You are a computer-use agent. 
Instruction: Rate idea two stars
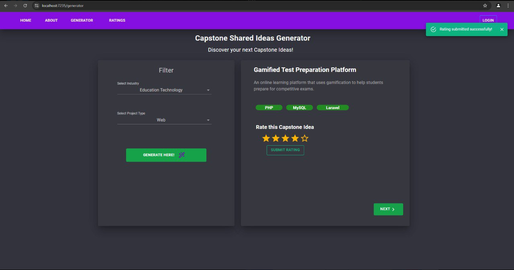click(275, 138)
